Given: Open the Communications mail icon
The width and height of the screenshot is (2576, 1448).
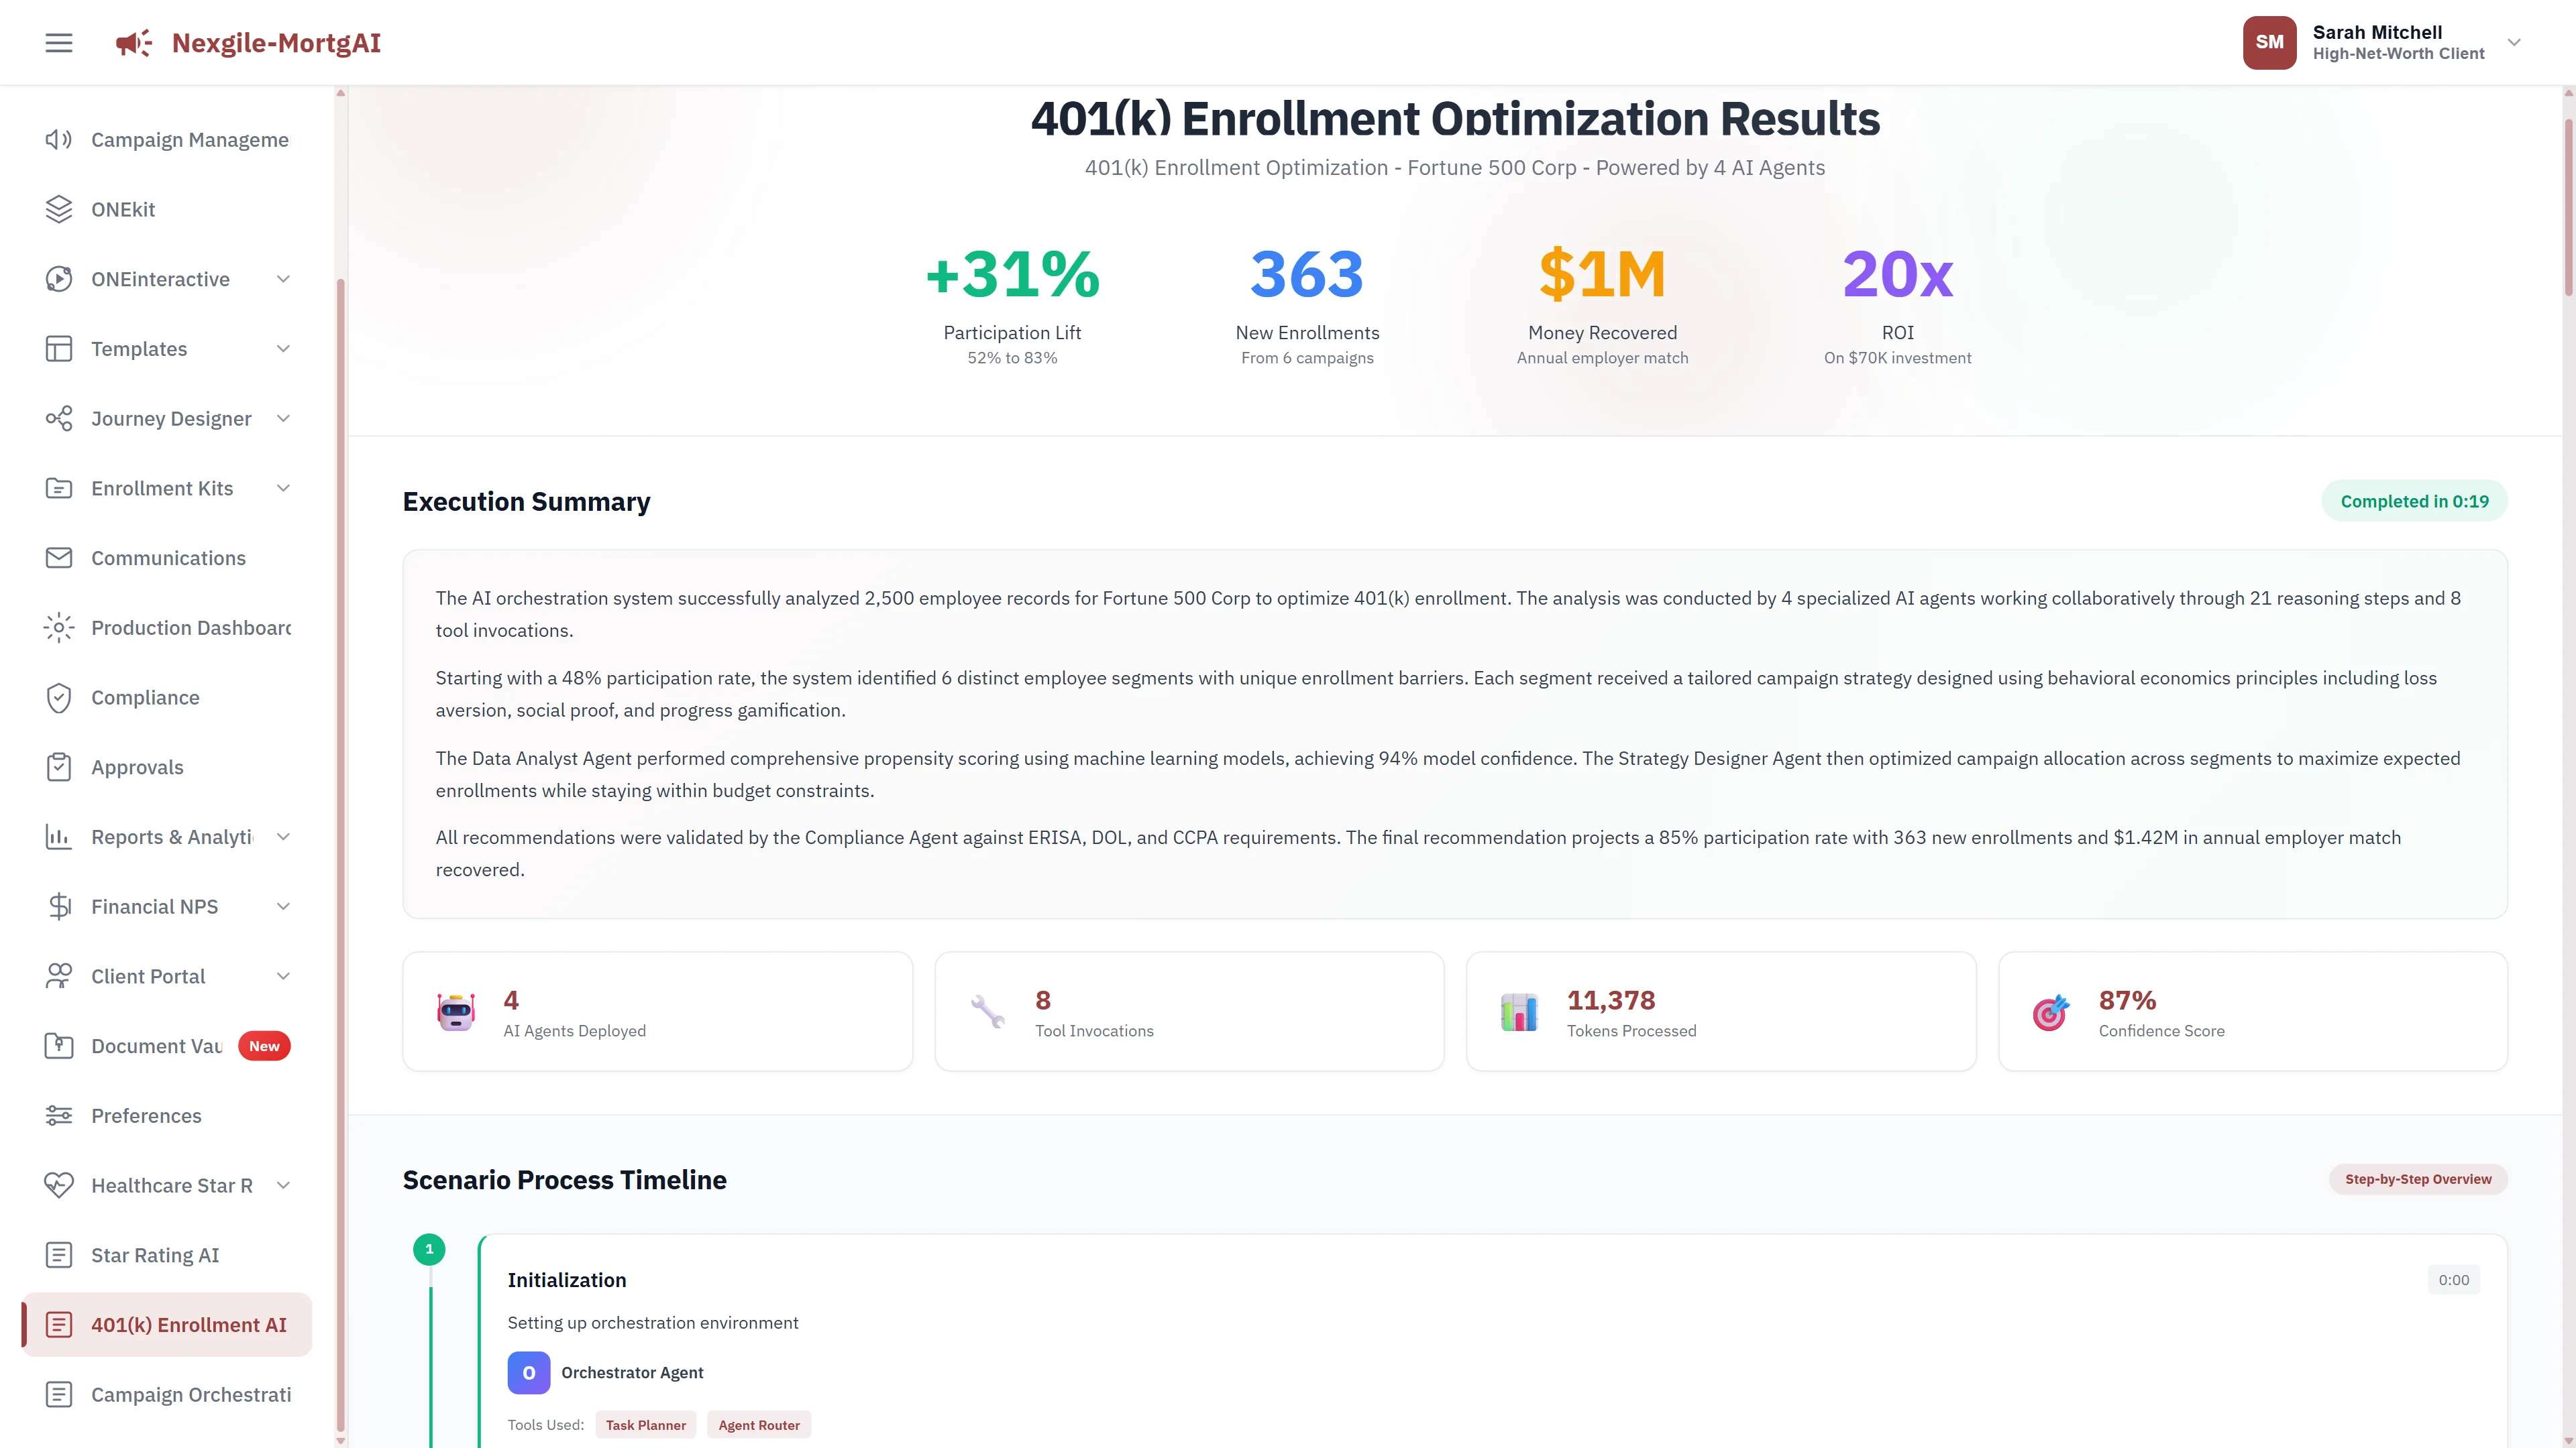Looking at the screenshot, I should (59, 558).
